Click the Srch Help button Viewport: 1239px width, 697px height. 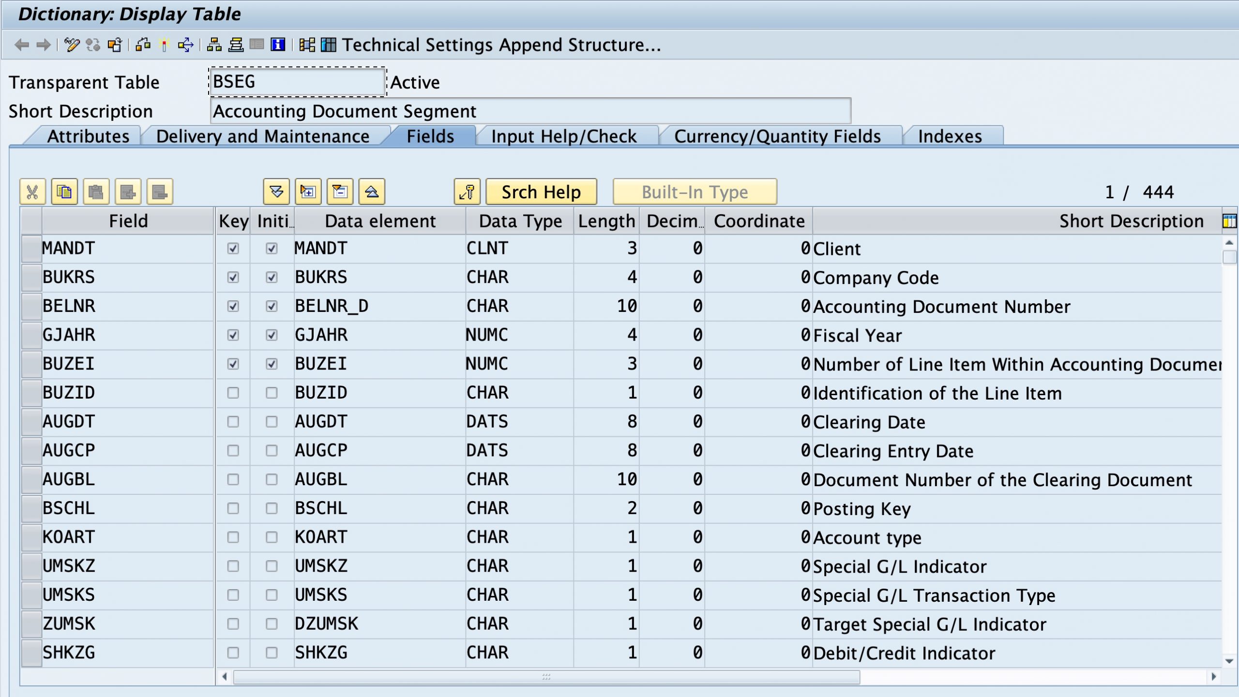[541, 192]
